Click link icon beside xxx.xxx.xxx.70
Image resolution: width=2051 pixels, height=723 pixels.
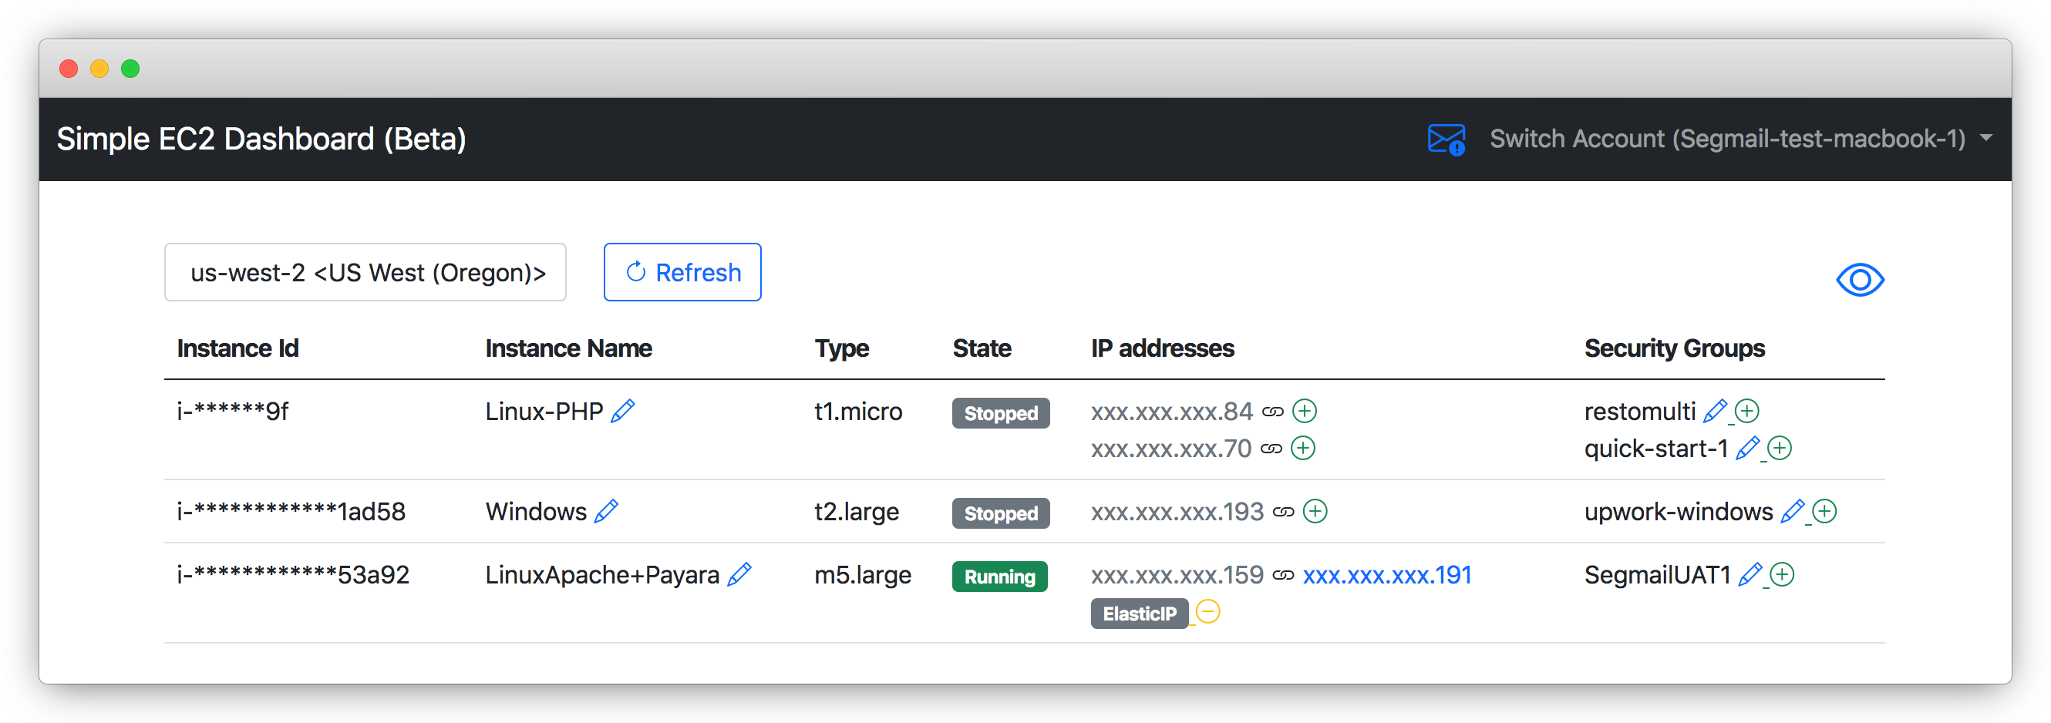tap(1271, 449)
